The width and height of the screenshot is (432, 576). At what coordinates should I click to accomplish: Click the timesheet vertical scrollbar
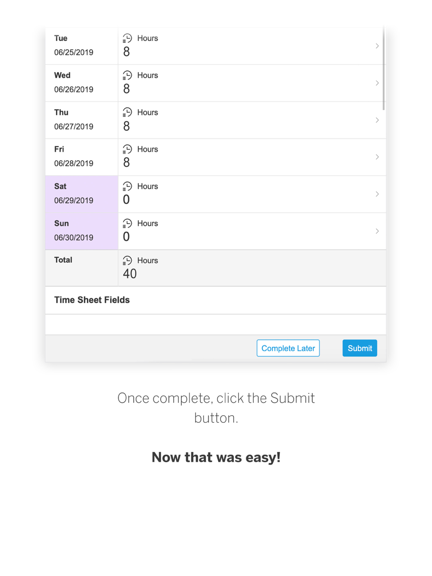(x=383, y=69)
